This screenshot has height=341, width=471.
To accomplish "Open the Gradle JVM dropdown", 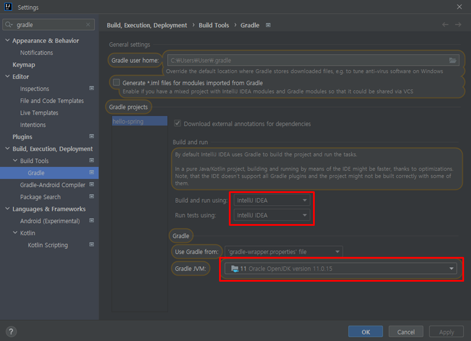I will point(341,268).
